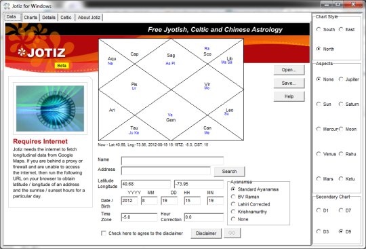The image size is (366, 249).
Task: Select Mars aspects option
Action: coord(325,178)
